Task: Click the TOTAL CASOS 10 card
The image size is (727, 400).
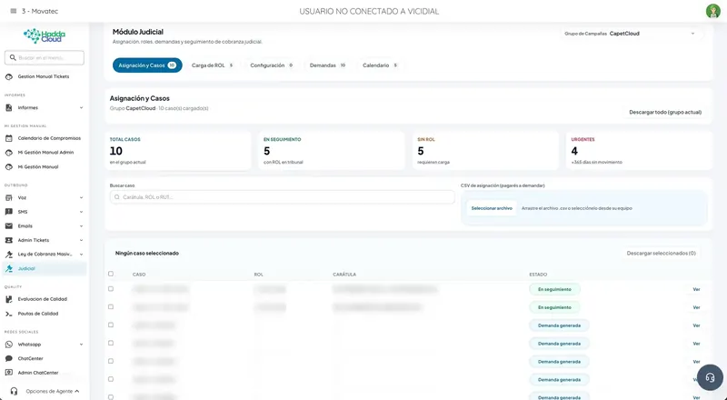Action: (x=177, y=151)
